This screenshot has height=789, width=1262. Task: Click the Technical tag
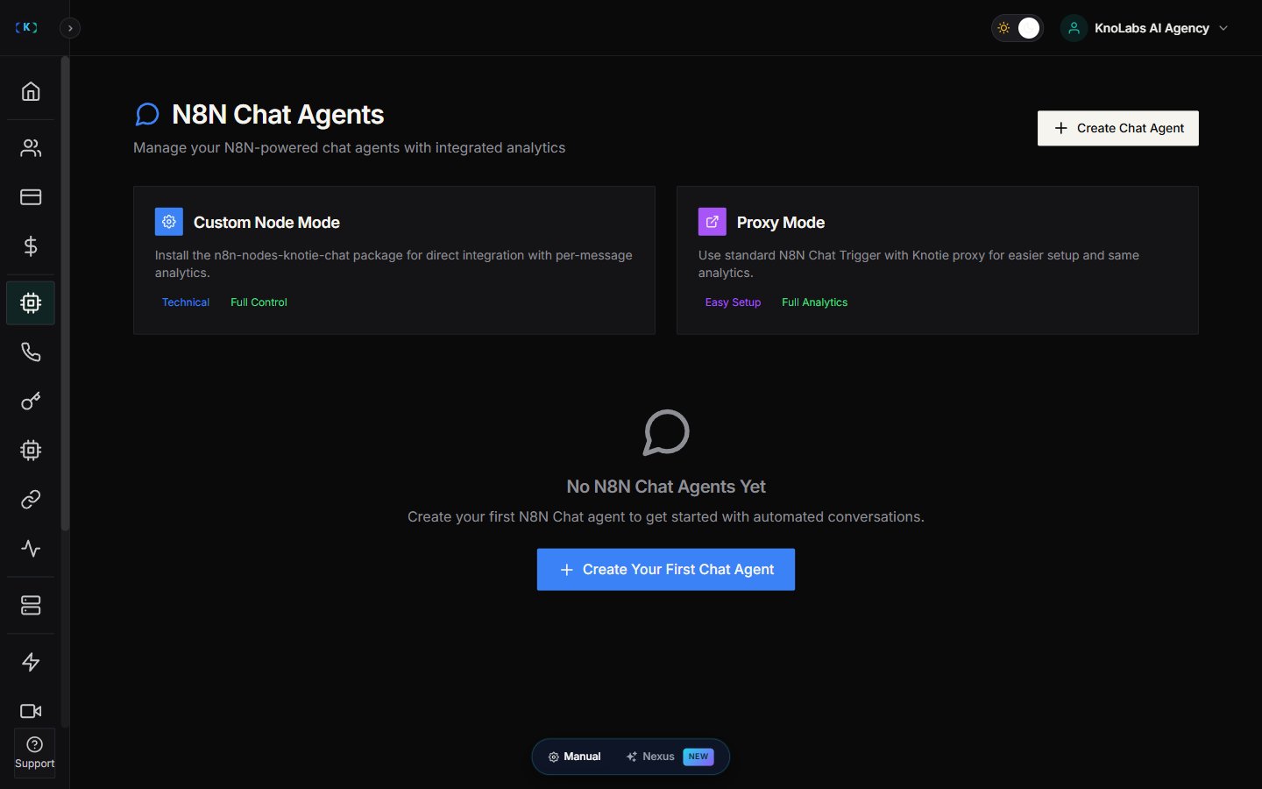click(x=186, y=302)
